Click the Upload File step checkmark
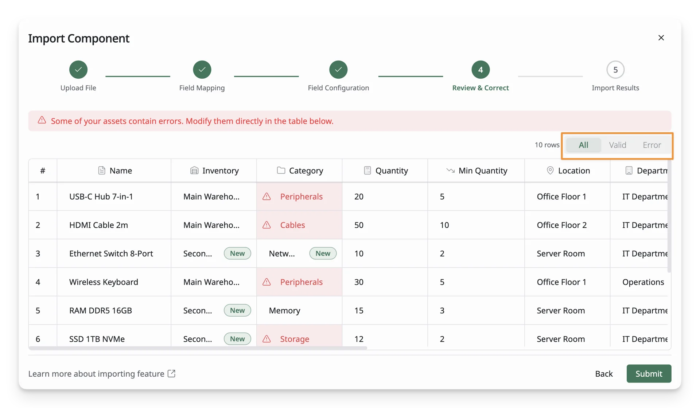The height and width of the screenshot is (408, 700). coord(78,70)
